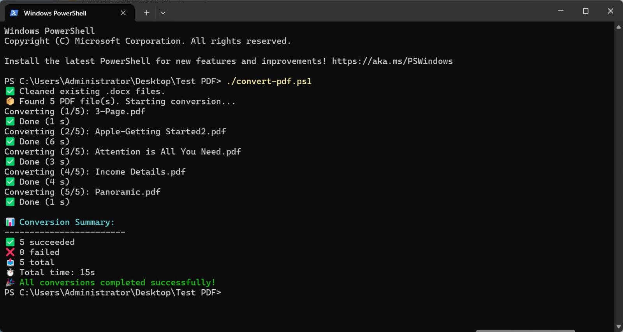
Task: Open a new tab with plus button
Action: click(x=146, y=13)
